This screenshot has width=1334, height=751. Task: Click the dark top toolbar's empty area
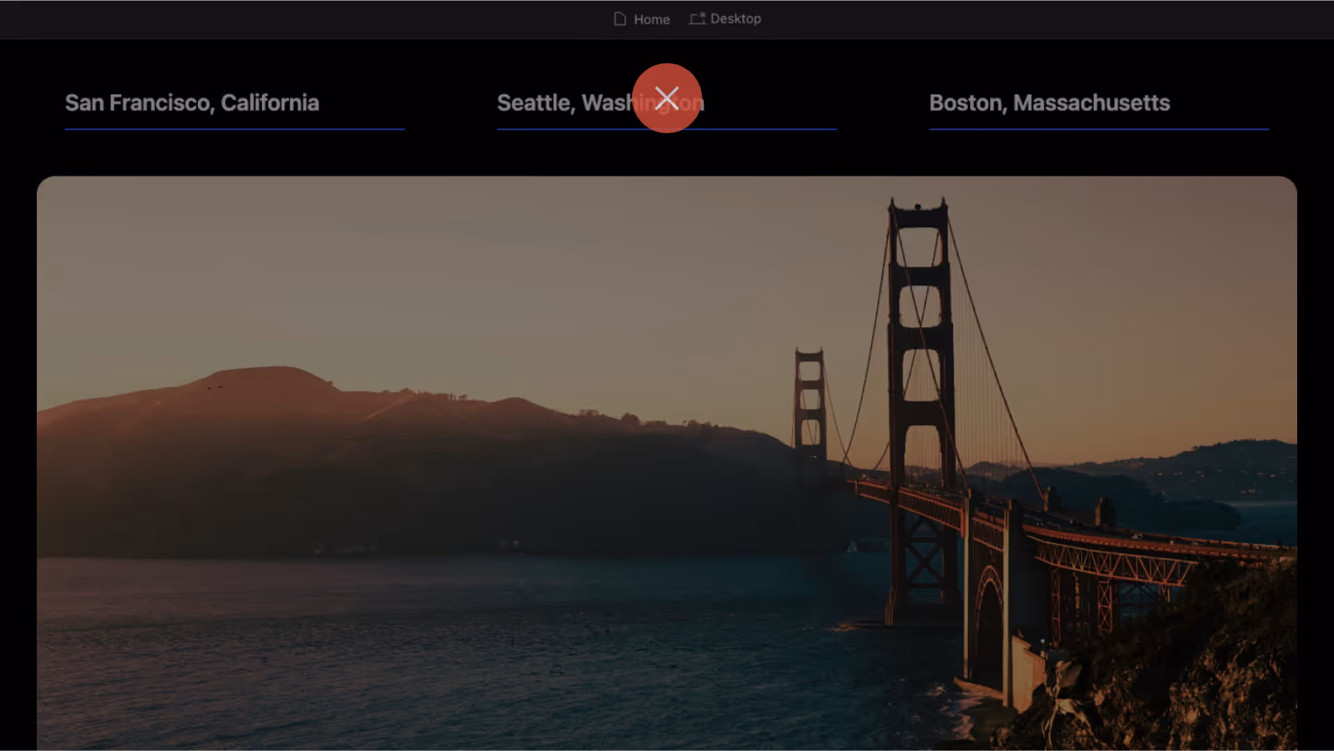pos(278,19)
